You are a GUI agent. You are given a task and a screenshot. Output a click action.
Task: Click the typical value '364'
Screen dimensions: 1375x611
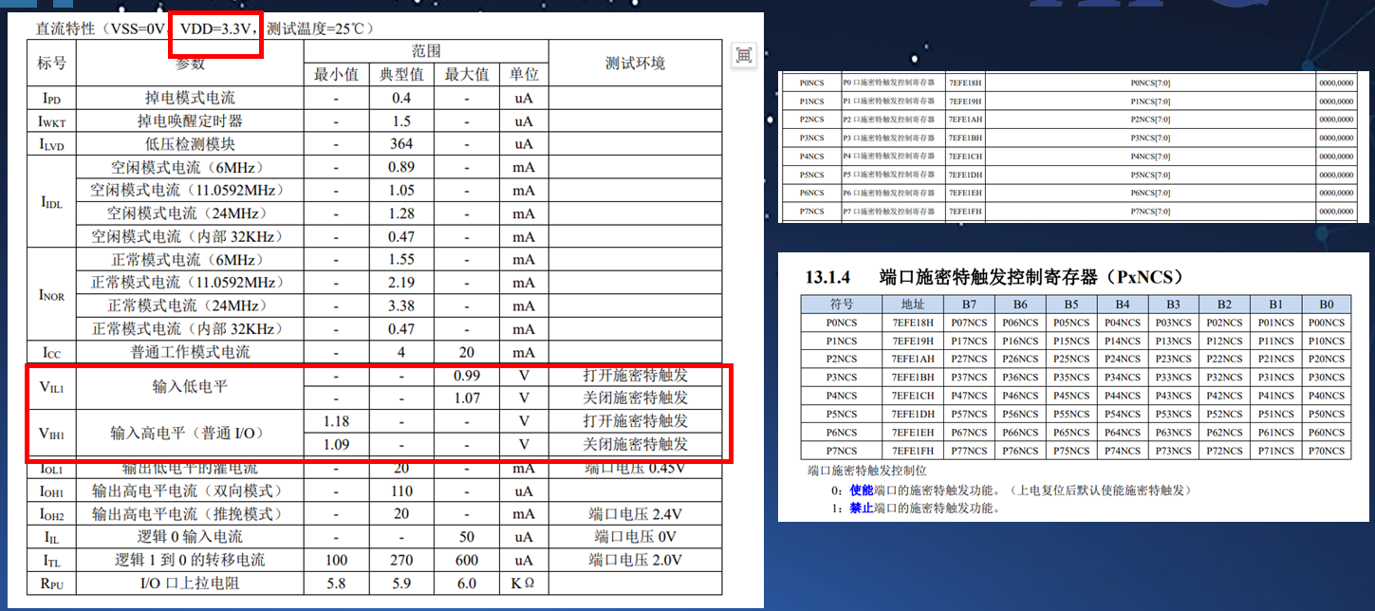coord(401,143)
